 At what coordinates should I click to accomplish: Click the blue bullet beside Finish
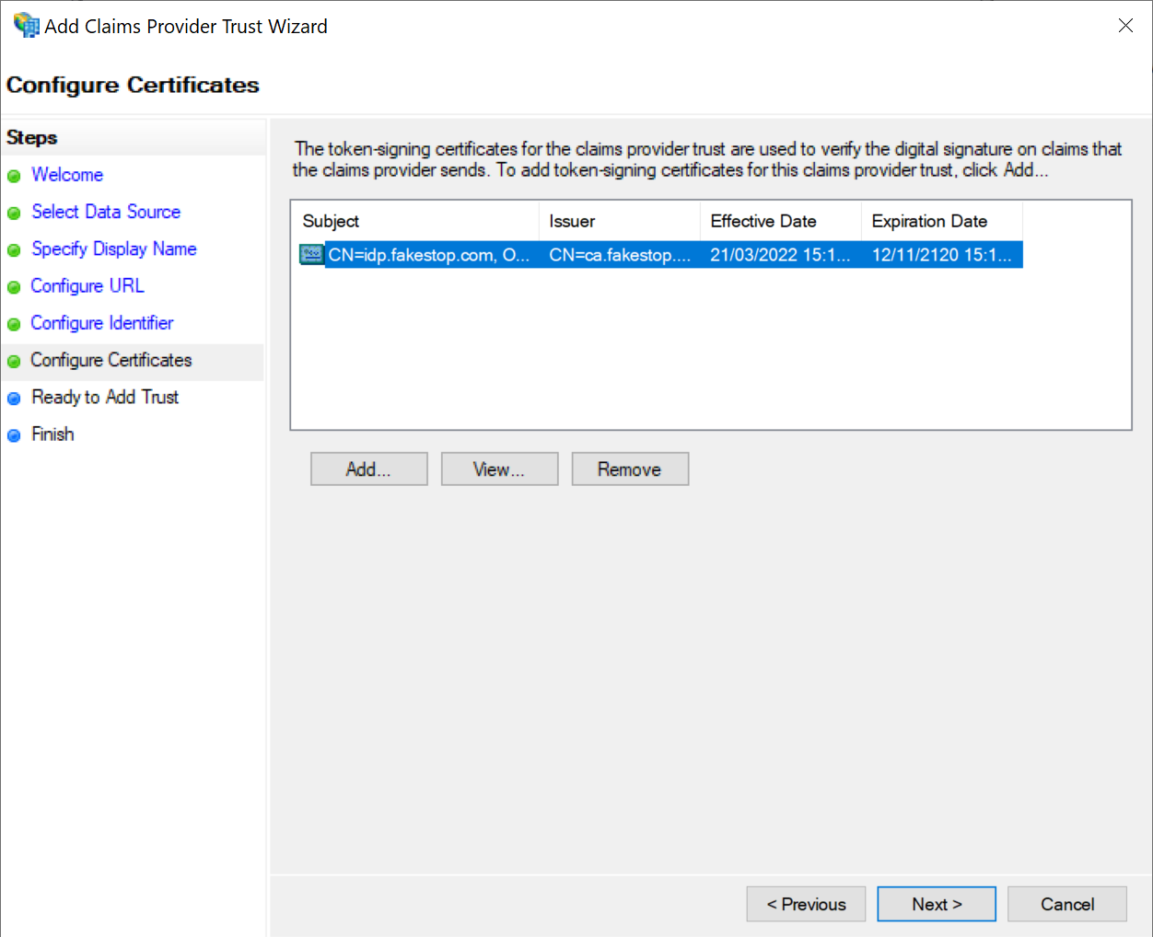pyautogui.click(x=14, y=435)
